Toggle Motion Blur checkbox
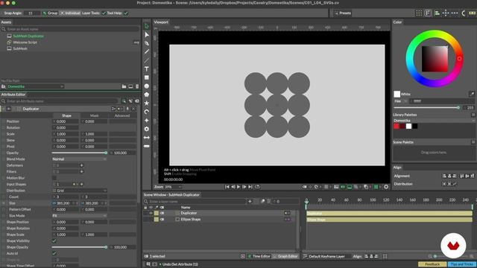Viewport: 477px width, 268px height. click(x=54, y=178)
